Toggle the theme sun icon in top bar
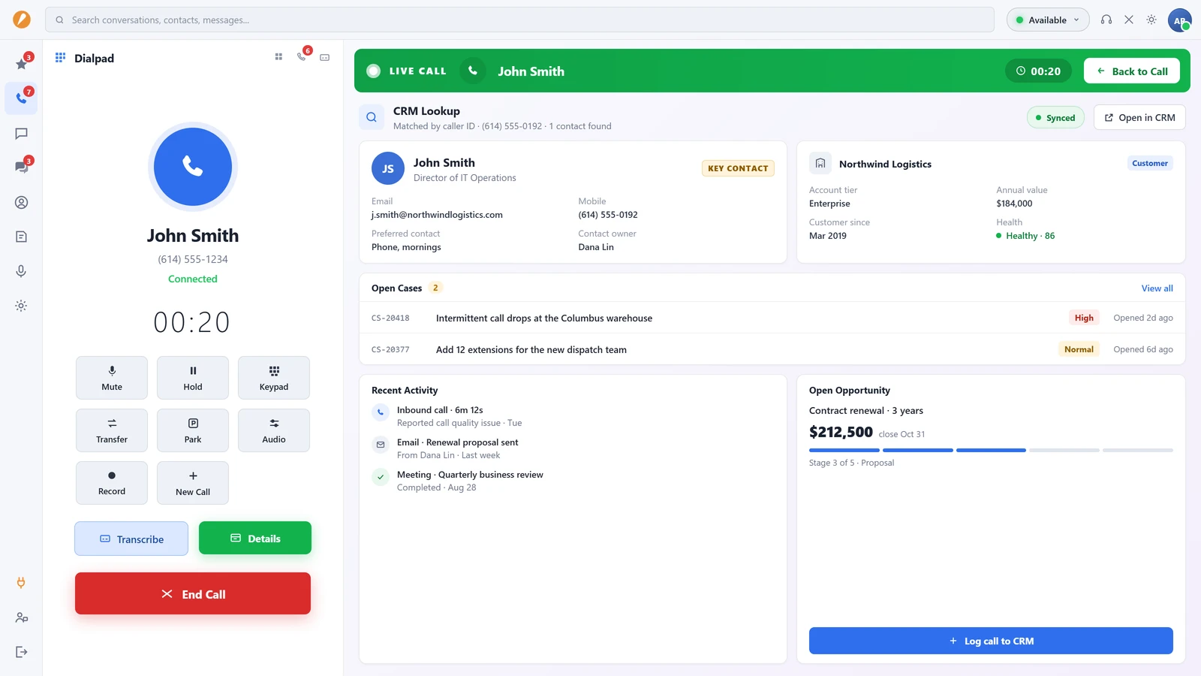This screenshot has height=676, width=1201. (1151, 20)
